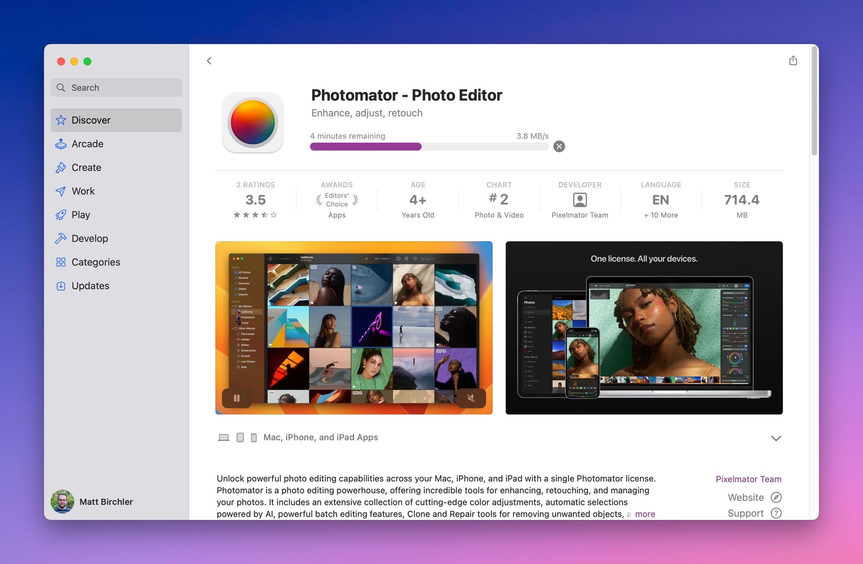This screenshot has height=564, width=863.
Task: Open the Support question mark icon
Action: click(776, 513)
